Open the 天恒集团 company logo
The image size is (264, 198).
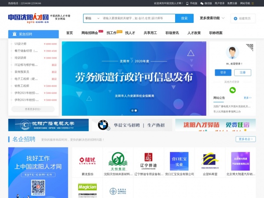118,161
